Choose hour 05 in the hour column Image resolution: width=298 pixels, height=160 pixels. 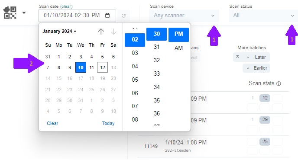pyautogui.click(x=135, y=80)
